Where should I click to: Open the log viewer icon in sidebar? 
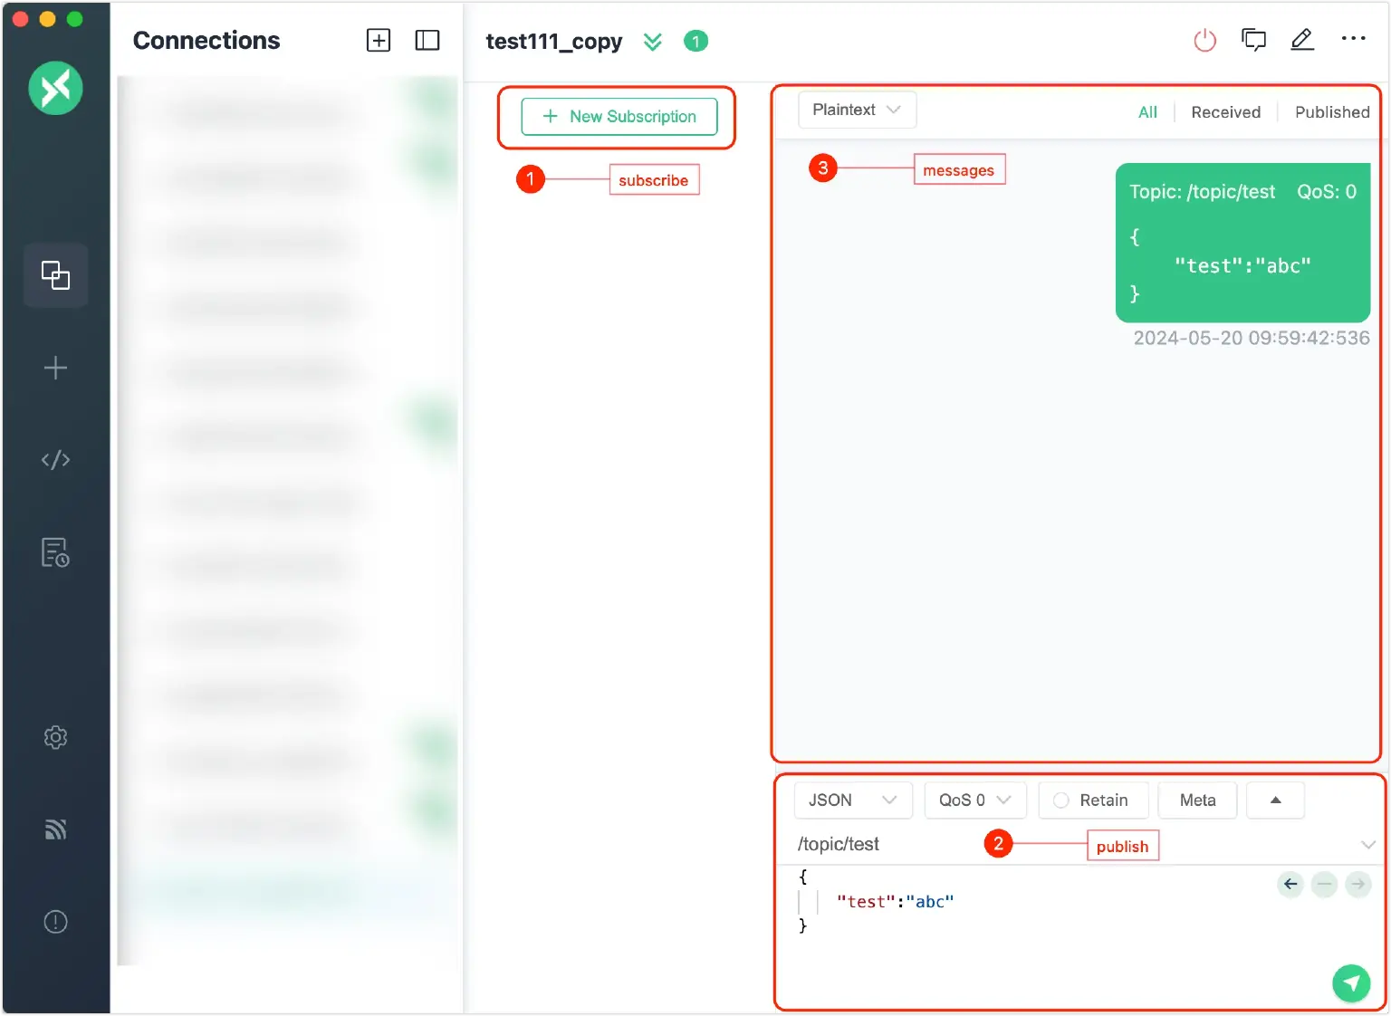(x=55, y=552)
